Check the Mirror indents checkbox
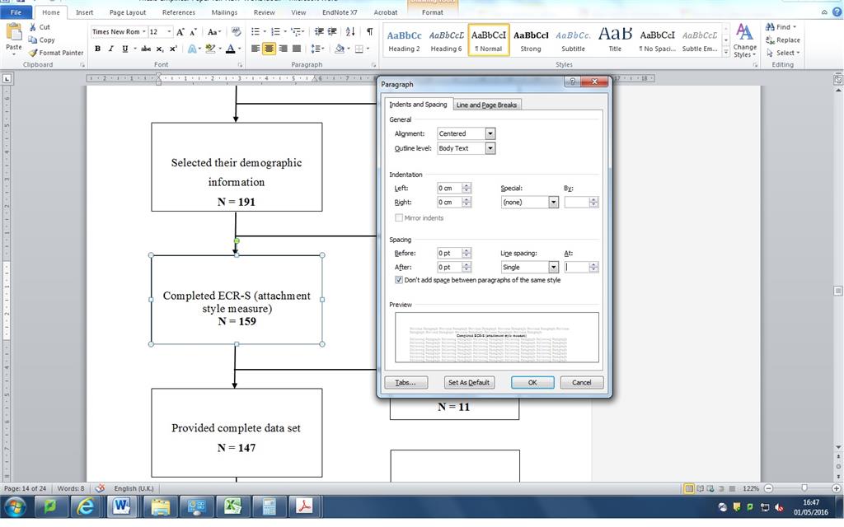 coord(399,217)
